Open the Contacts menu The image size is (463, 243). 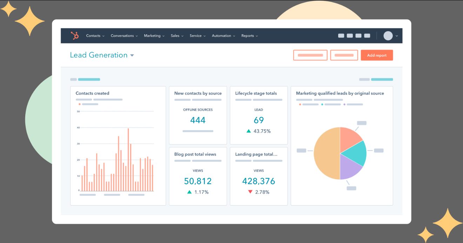pos(95,36)
